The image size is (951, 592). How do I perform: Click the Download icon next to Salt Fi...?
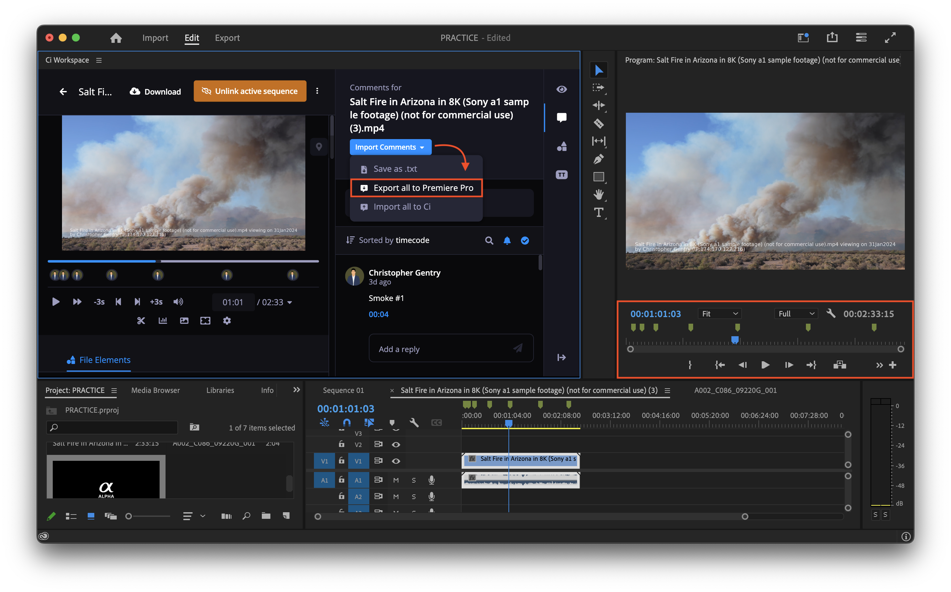click(x=135, y=91)
